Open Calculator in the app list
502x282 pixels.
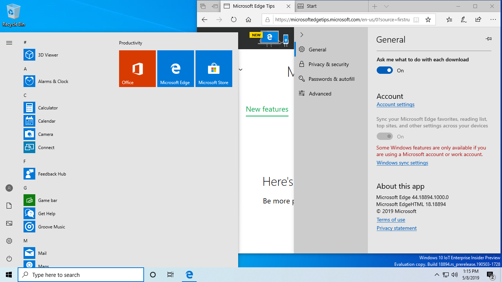click(x=29, y=108)
